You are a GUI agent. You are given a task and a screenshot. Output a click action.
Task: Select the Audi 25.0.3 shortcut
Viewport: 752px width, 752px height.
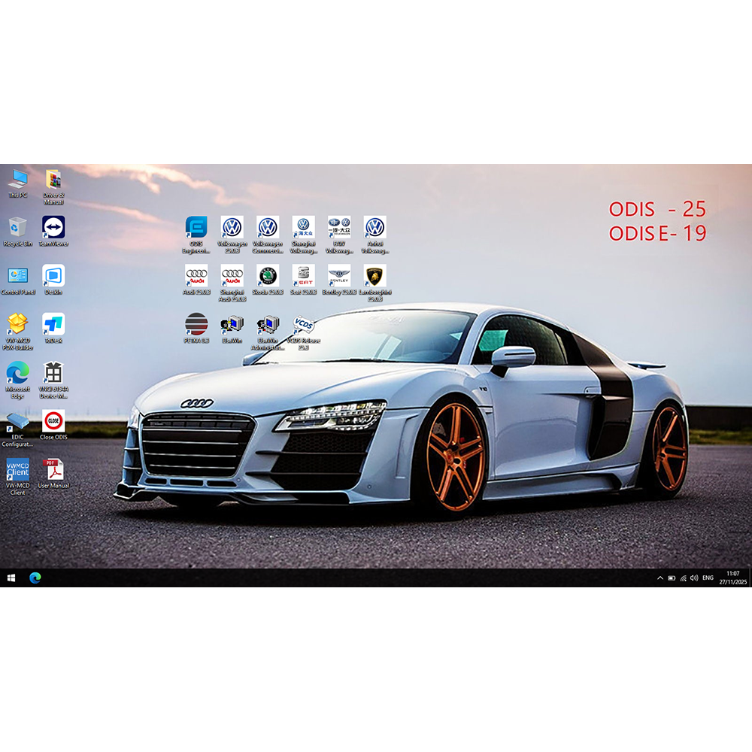(196, 276)
